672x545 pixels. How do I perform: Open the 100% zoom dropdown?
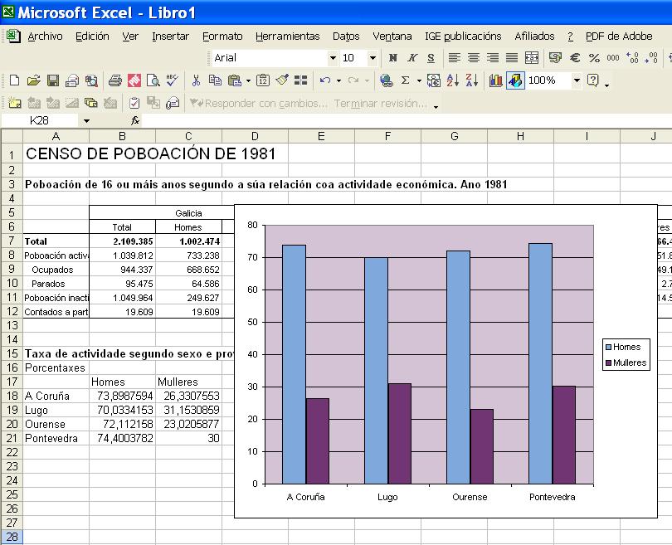[577, 80]
